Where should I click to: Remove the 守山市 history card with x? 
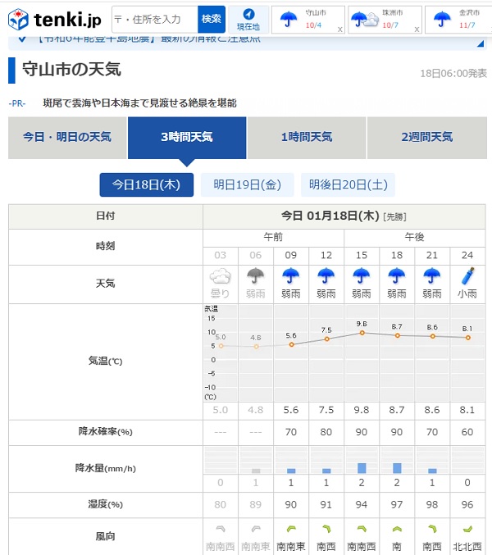tap(339, 29)
